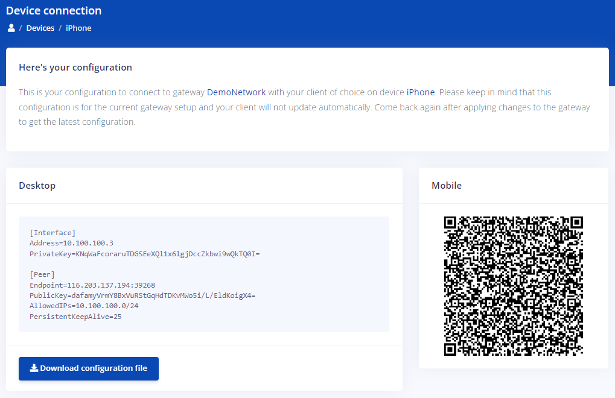The width and height of the screenshot is (615, 398).
Task: Open the Devices breadcrumb link
Action: click(x=40, y=28)
